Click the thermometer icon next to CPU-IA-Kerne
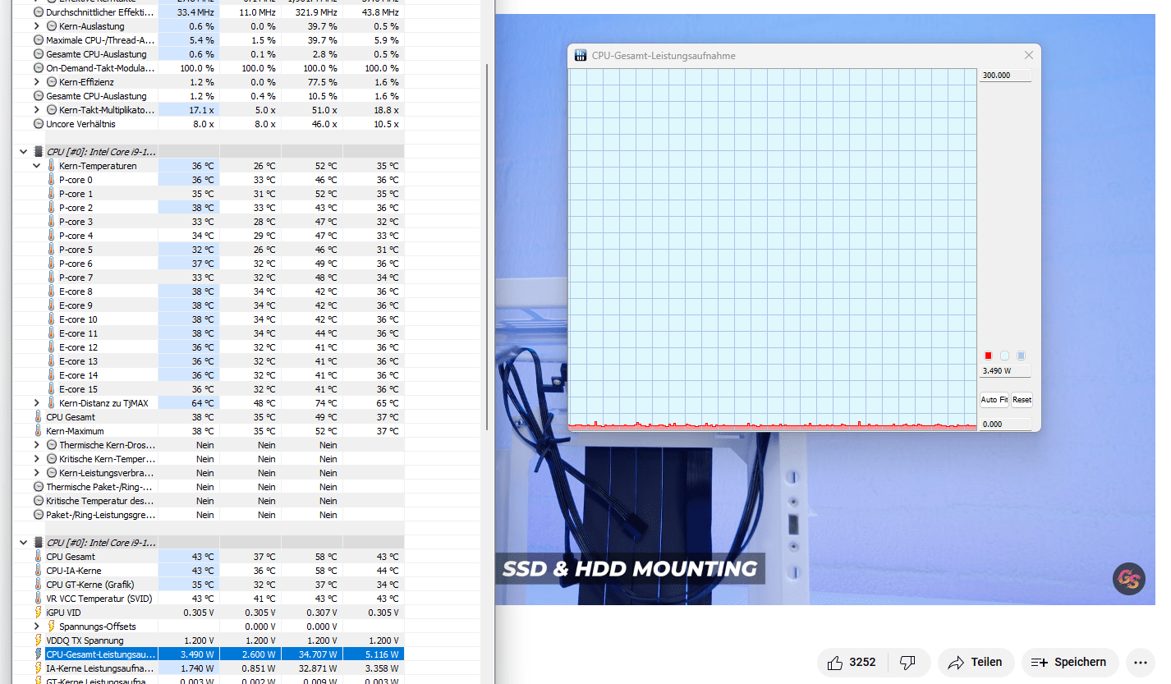 pyautogui.click(x=38, y=571)
